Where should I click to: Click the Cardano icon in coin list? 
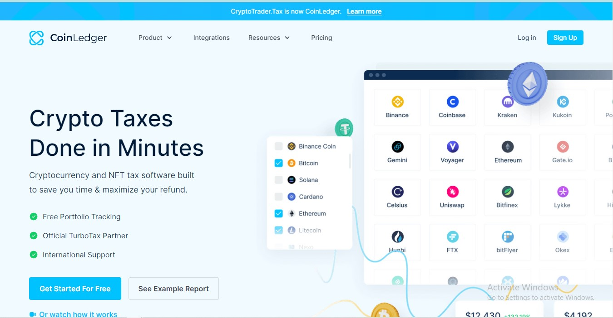pos(292,197)
